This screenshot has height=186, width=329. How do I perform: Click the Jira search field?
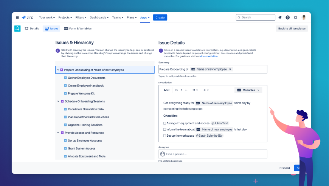pyautogui.click(x=255, y=17)
